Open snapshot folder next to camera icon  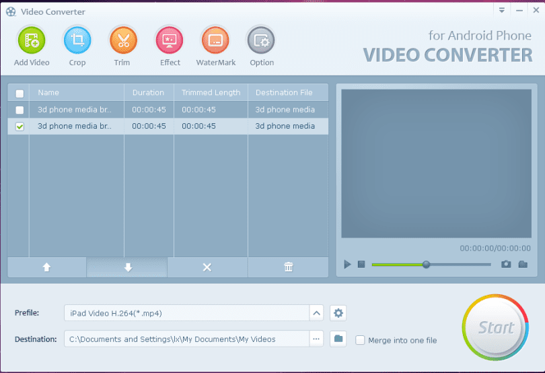pos(523,264)
